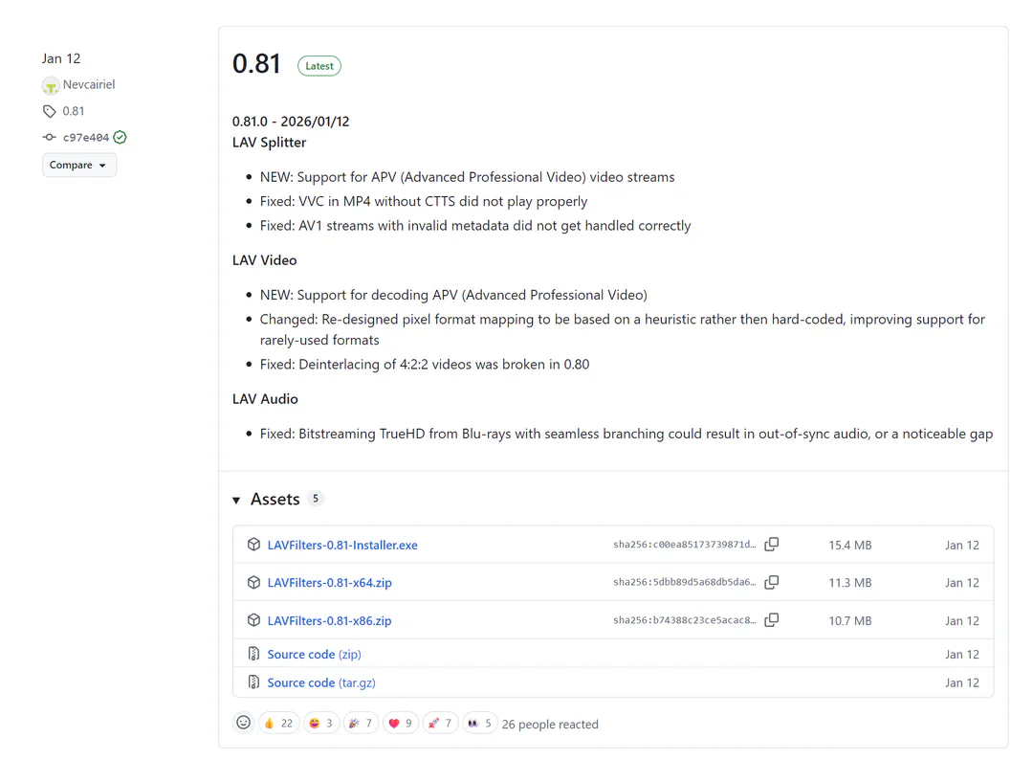Viewport: 1033px width, 760px height.
Task: Click the green verified commit checkmark
Action: point(120,137)
